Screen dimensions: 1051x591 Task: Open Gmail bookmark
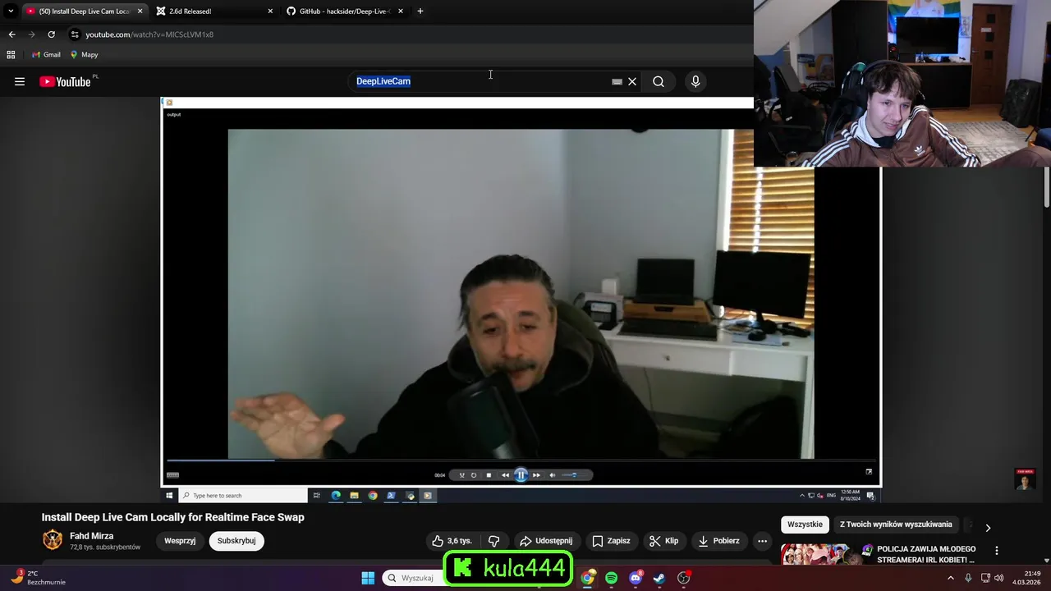[46, 55]
